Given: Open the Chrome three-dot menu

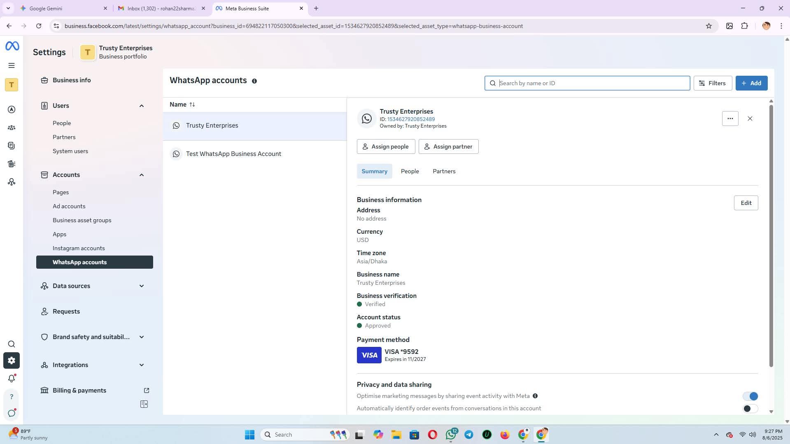Looking at the screenshot, I should tap(781, 26).
